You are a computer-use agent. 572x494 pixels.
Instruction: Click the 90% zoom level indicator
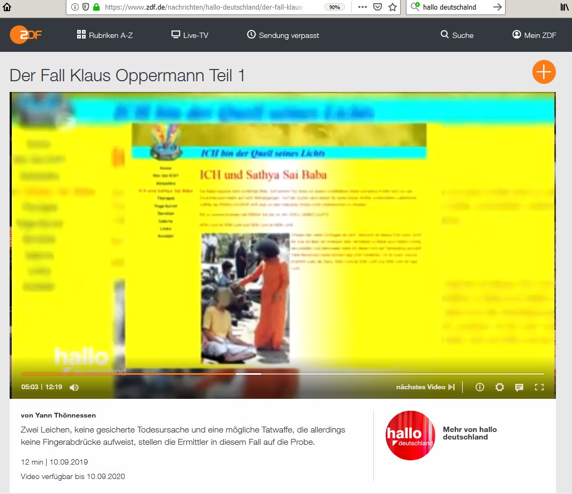point(335,7)
